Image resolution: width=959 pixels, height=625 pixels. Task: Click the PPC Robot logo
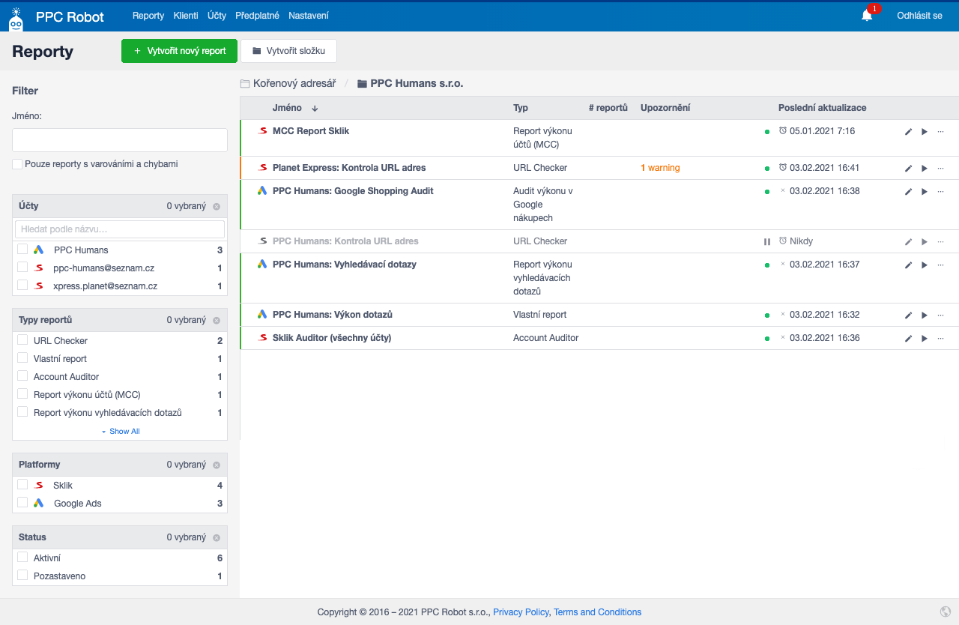point(56,16)
